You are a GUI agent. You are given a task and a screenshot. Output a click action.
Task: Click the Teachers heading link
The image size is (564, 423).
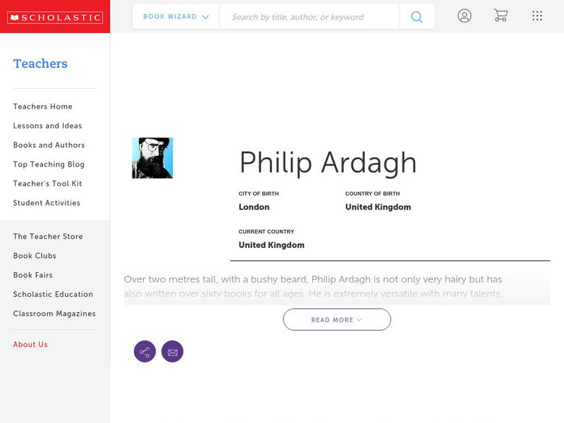tap(40, 63)
